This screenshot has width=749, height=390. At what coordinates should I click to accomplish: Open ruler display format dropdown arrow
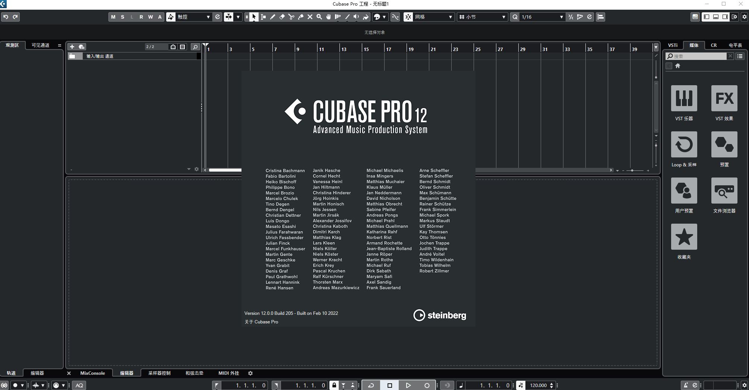656,47
